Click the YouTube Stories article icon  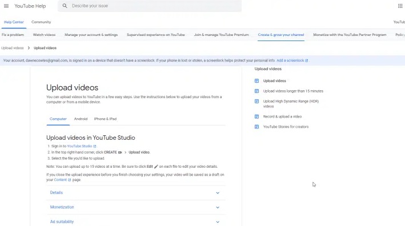[256, 127]
